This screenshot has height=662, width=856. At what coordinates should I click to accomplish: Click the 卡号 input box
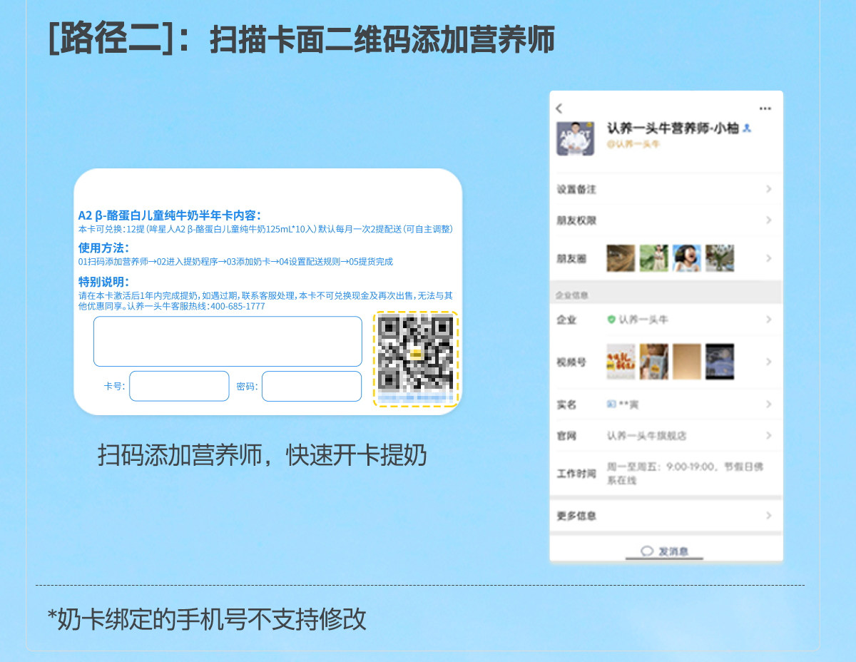179,386
